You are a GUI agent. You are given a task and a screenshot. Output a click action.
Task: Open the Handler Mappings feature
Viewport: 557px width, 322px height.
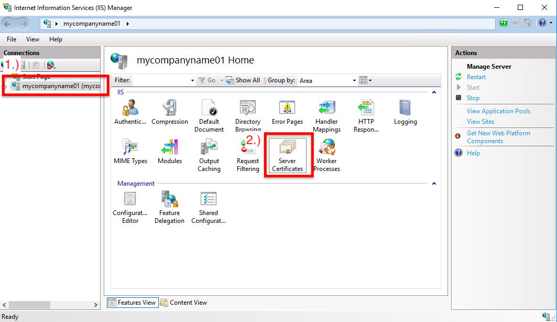click(327, 115)
